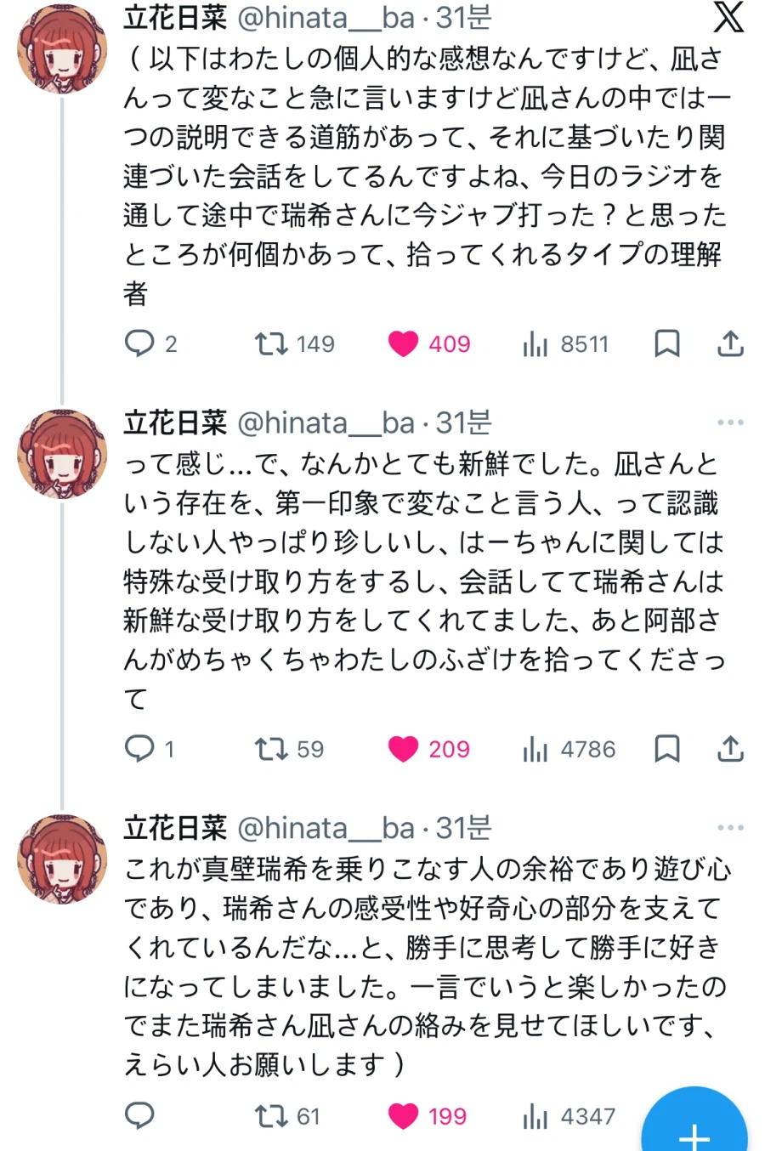Viewport: 765px width, 1151px height.
Task: Reply to the first tweet with 2 replies
Action: [x=139, y=343]
